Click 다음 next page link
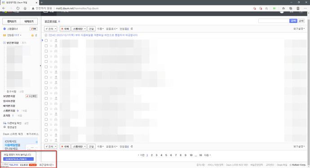 point(207,155)
